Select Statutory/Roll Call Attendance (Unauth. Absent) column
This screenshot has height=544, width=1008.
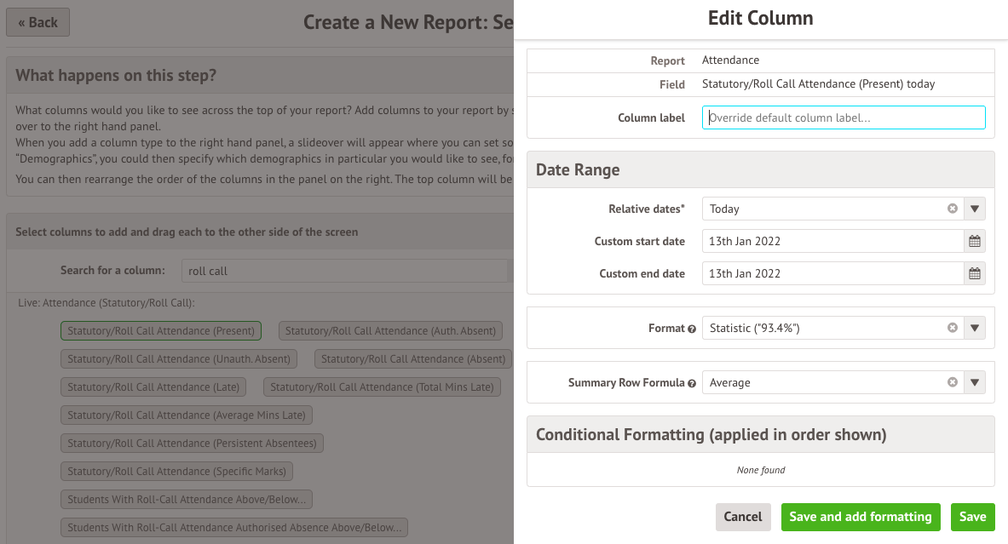[179, 359]
